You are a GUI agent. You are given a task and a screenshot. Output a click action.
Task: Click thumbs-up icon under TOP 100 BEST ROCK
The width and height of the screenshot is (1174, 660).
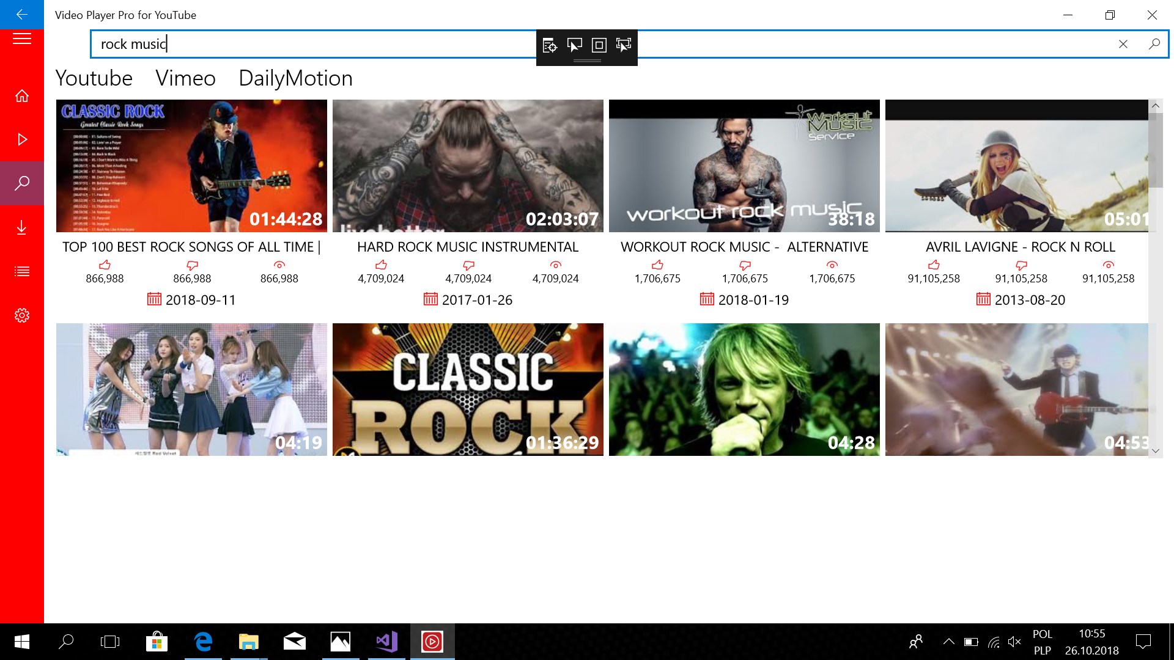click(105, 265)
